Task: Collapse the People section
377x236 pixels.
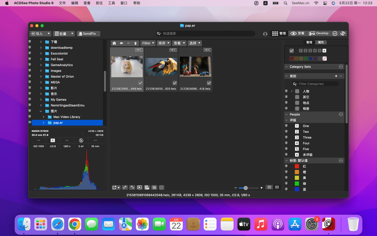Action: coord(286,114)
